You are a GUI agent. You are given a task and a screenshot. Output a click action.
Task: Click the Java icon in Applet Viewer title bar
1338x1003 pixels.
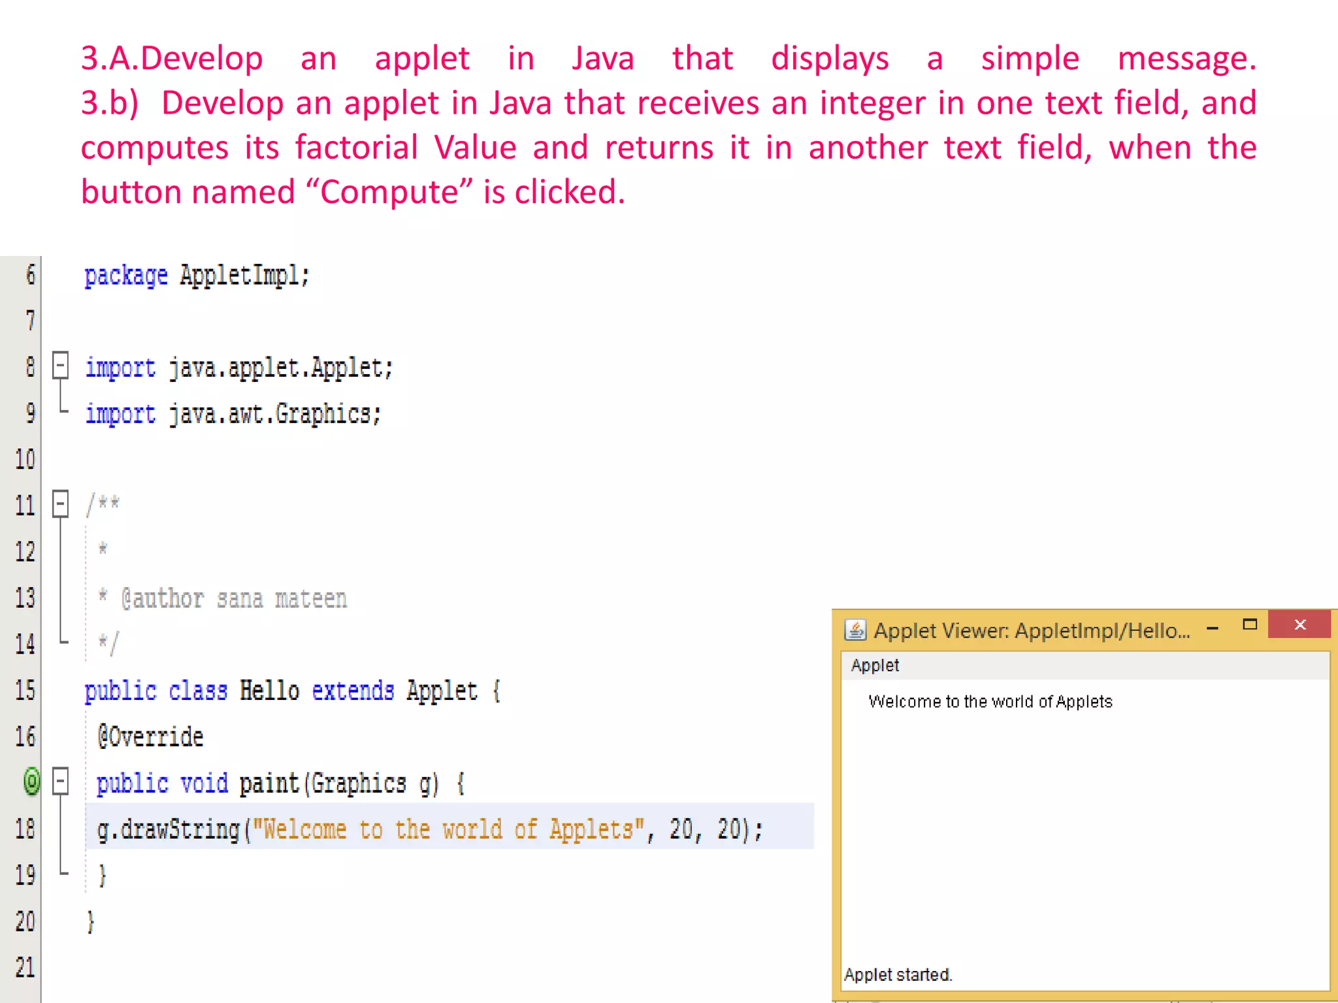(x=855, y=630)
